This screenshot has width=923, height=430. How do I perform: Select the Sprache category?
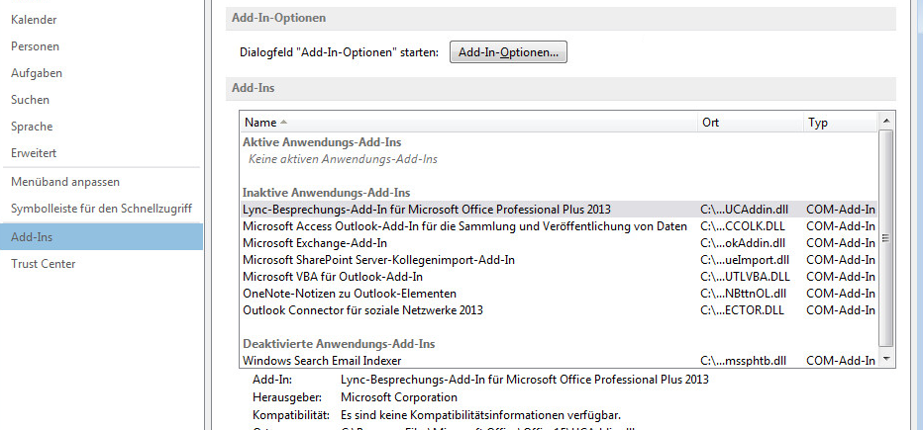click(x=32, y=127)
